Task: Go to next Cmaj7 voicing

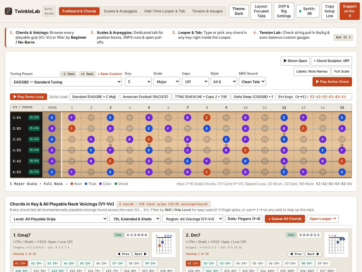Action: tap(141, 254)
